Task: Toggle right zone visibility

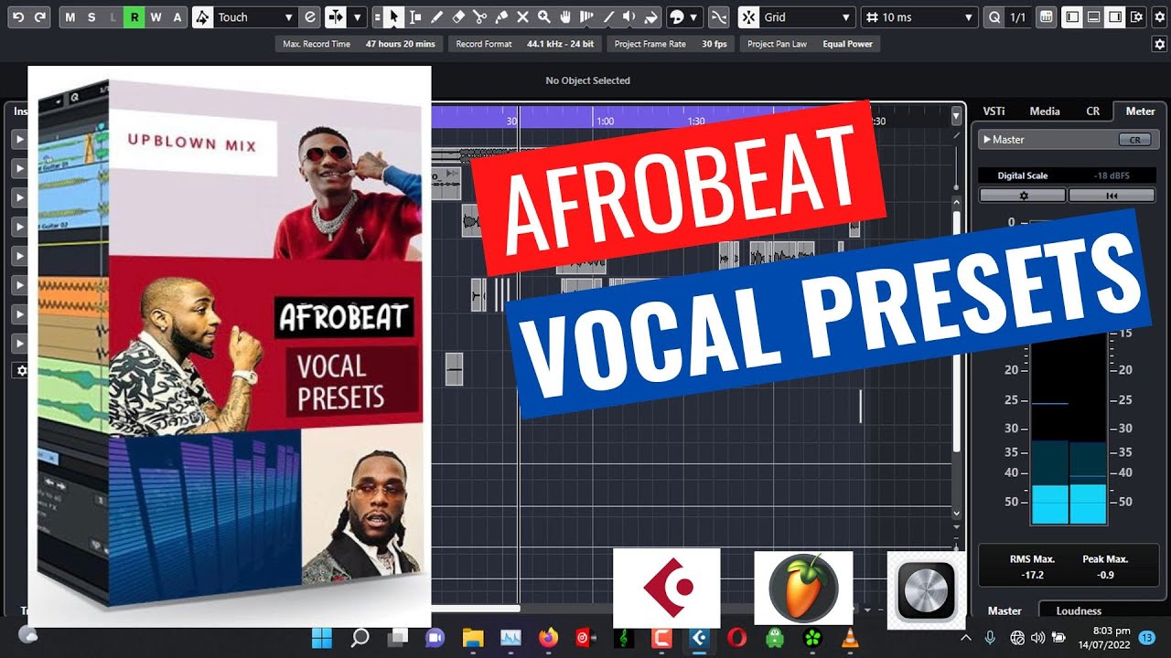Action: click(1114, 17)
